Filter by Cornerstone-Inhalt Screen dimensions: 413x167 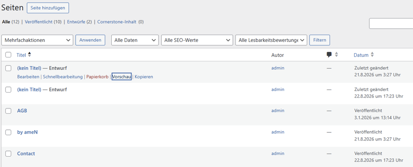click(x=117, y=22)
